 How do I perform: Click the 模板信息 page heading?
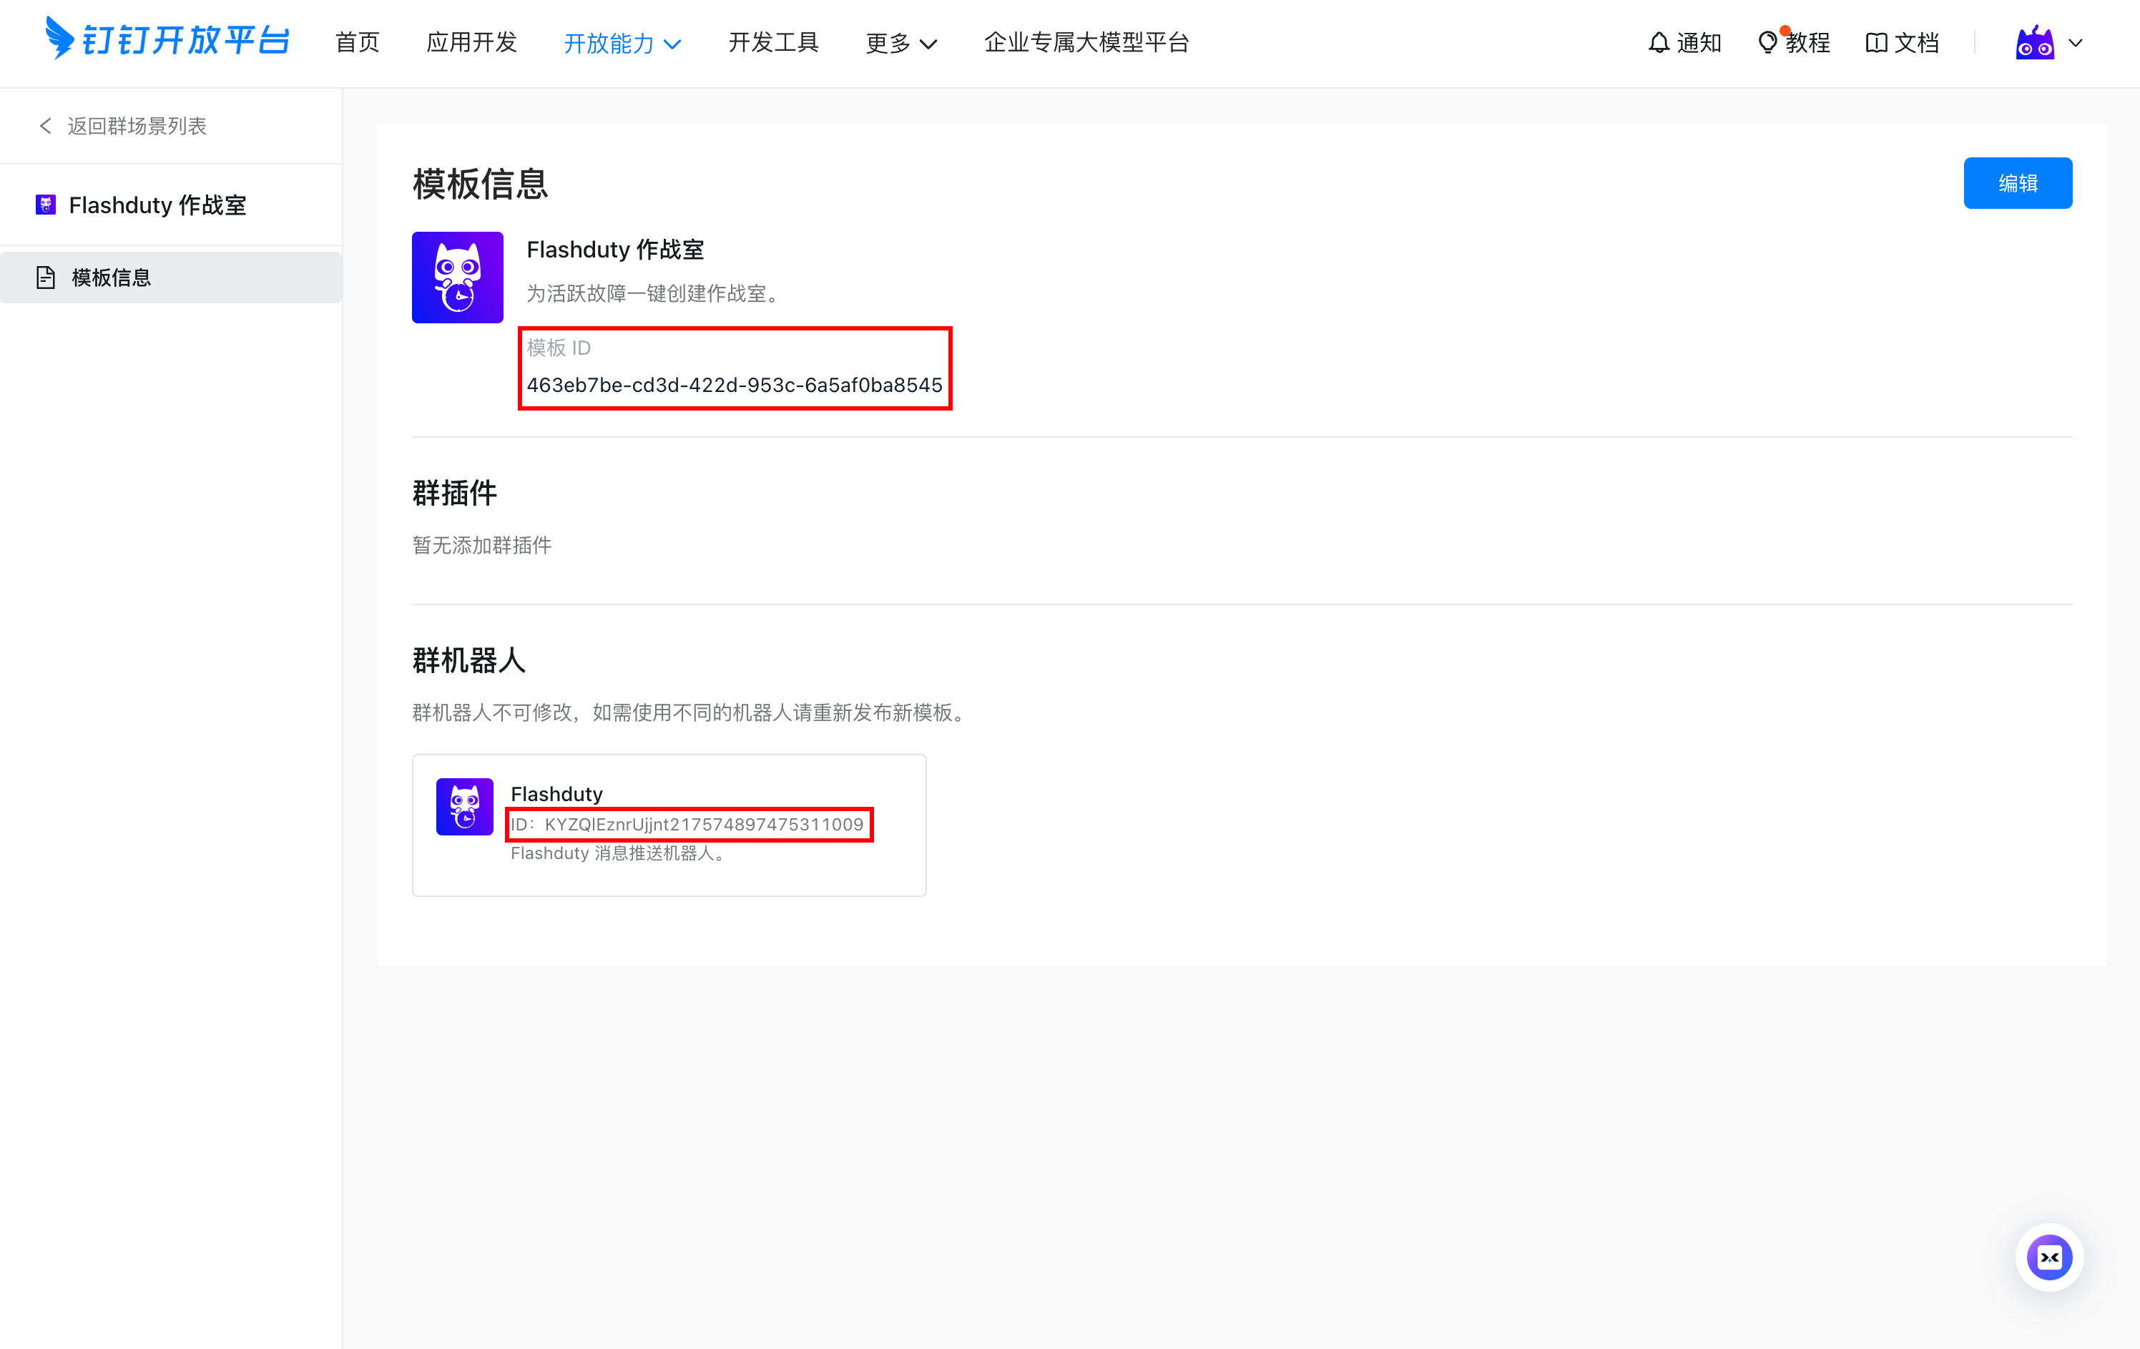(x=481, y=185)
